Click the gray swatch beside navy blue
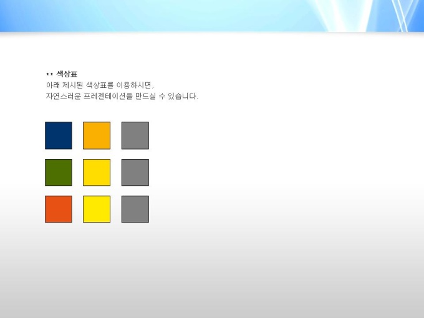 (135, 135)
